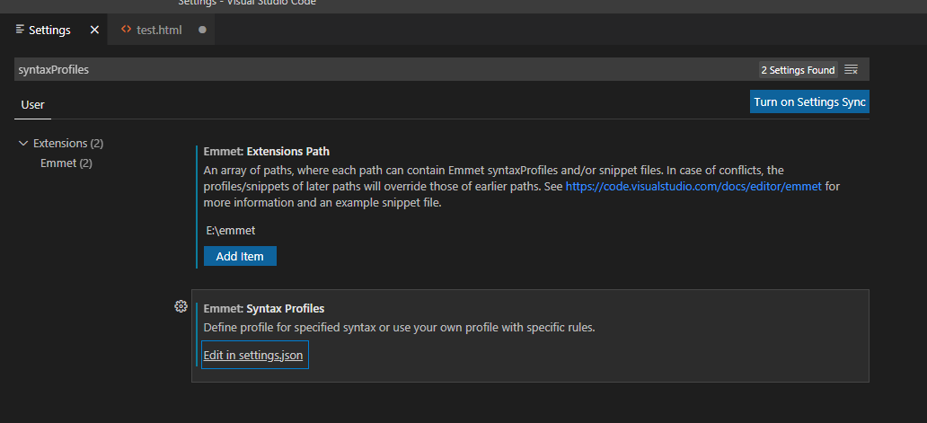This screenshot has height=423, width=927.
Task: Click the Add Item button
Action: (x=240, y=256)
